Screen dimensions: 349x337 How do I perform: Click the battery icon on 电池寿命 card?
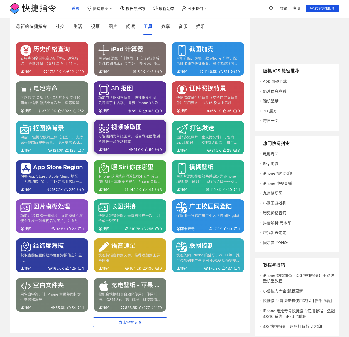point(26,90)
